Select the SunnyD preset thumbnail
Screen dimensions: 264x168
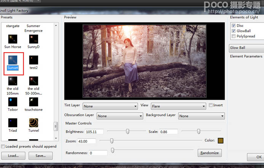coord(33,39)
